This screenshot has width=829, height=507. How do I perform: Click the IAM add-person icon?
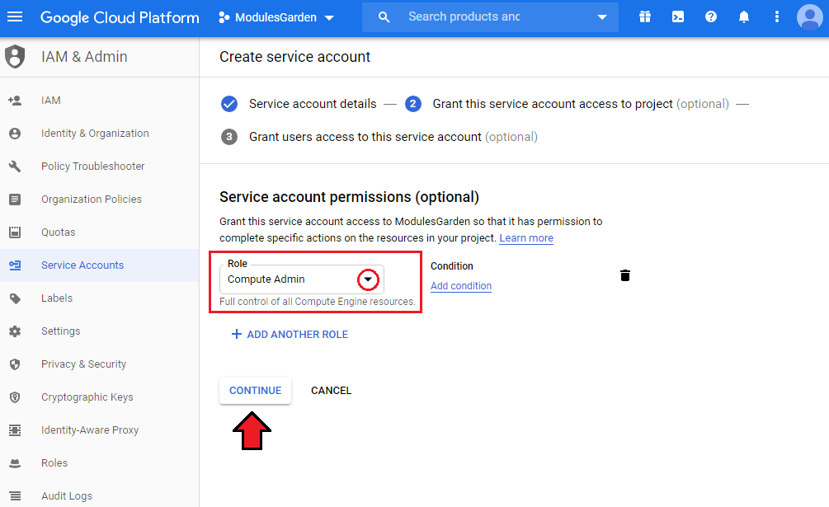pyautogui.click(x=15, y=101)
